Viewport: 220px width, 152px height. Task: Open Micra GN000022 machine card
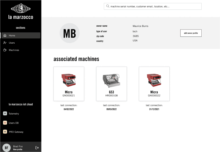154,84
